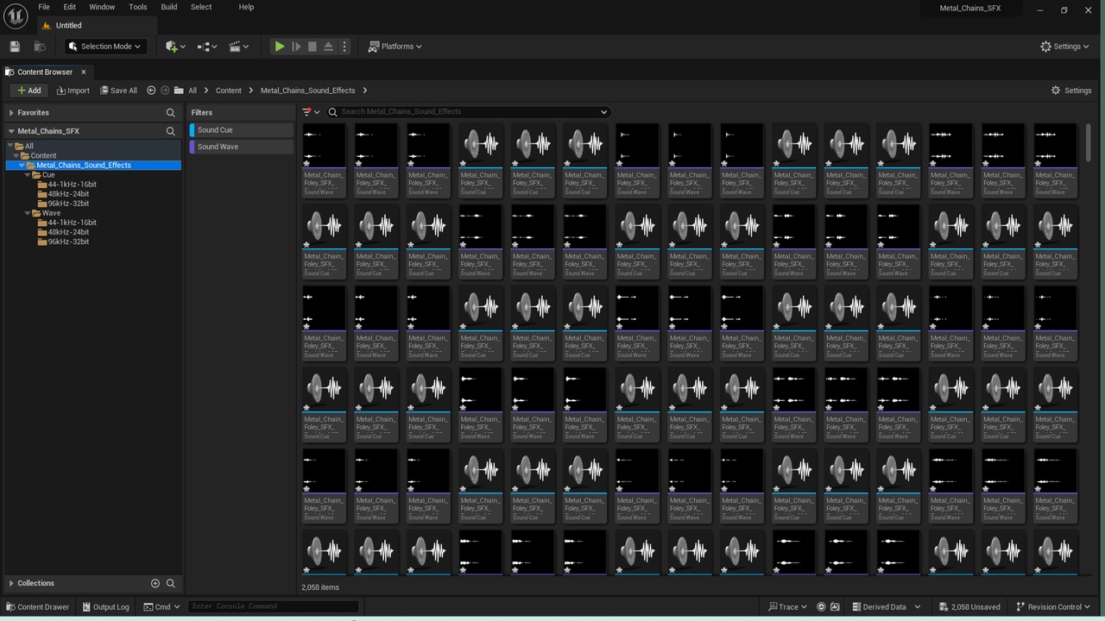Open the Selection Mode dropdown
The image size is (1105, 621).
click(104, 47)
